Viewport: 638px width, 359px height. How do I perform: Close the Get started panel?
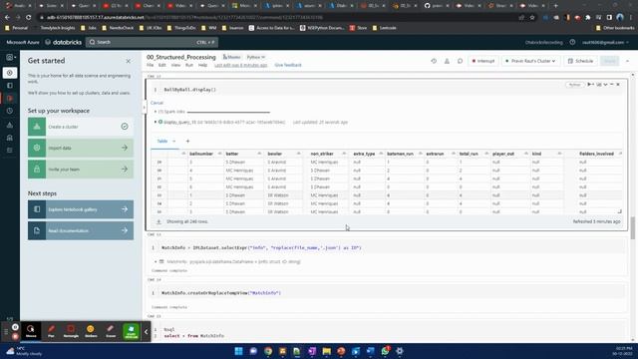click(x=129, y=61)
